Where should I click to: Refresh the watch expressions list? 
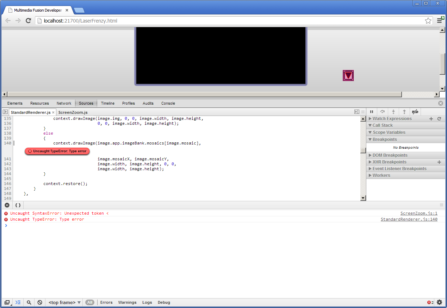coord(439,119)
